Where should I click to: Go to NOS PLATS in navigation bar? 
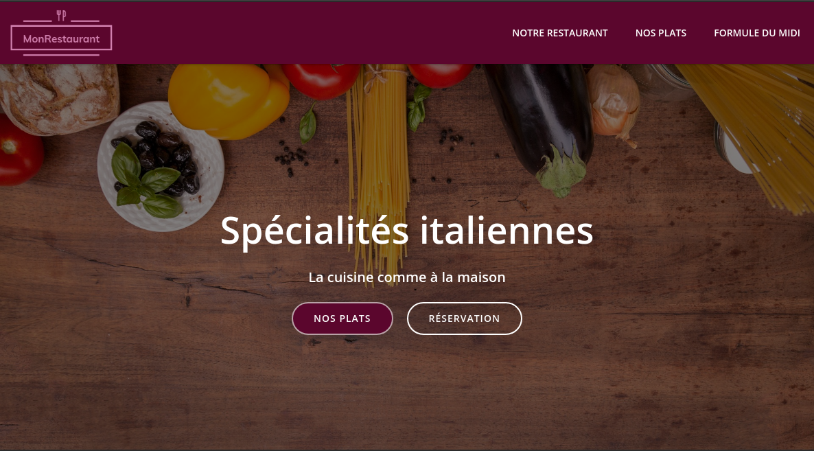coord(660,33)
